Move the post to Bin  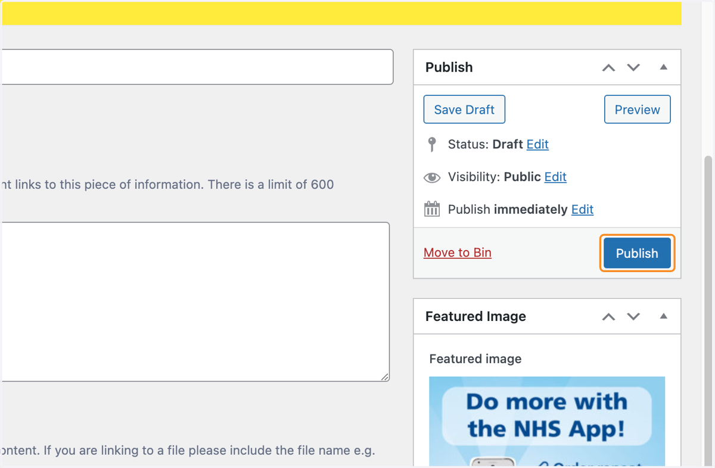coord(458,252)
